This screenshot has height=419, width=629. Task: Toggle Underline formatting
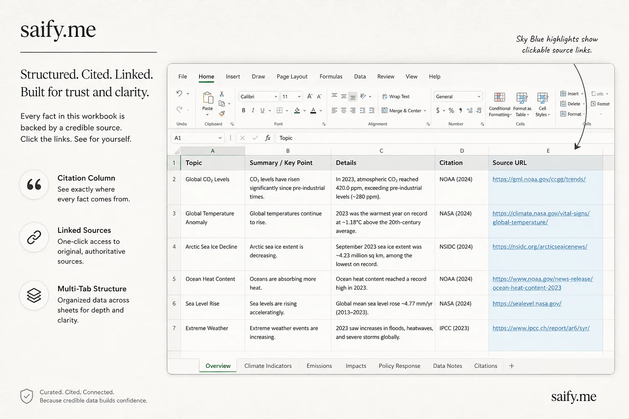262,110
